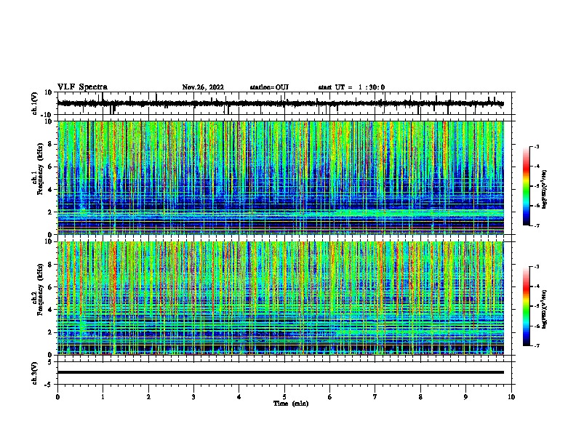The image size is (576, 445).
Task: Click the "7" tick label on Time axis
Action: click(x=375, y=397)
